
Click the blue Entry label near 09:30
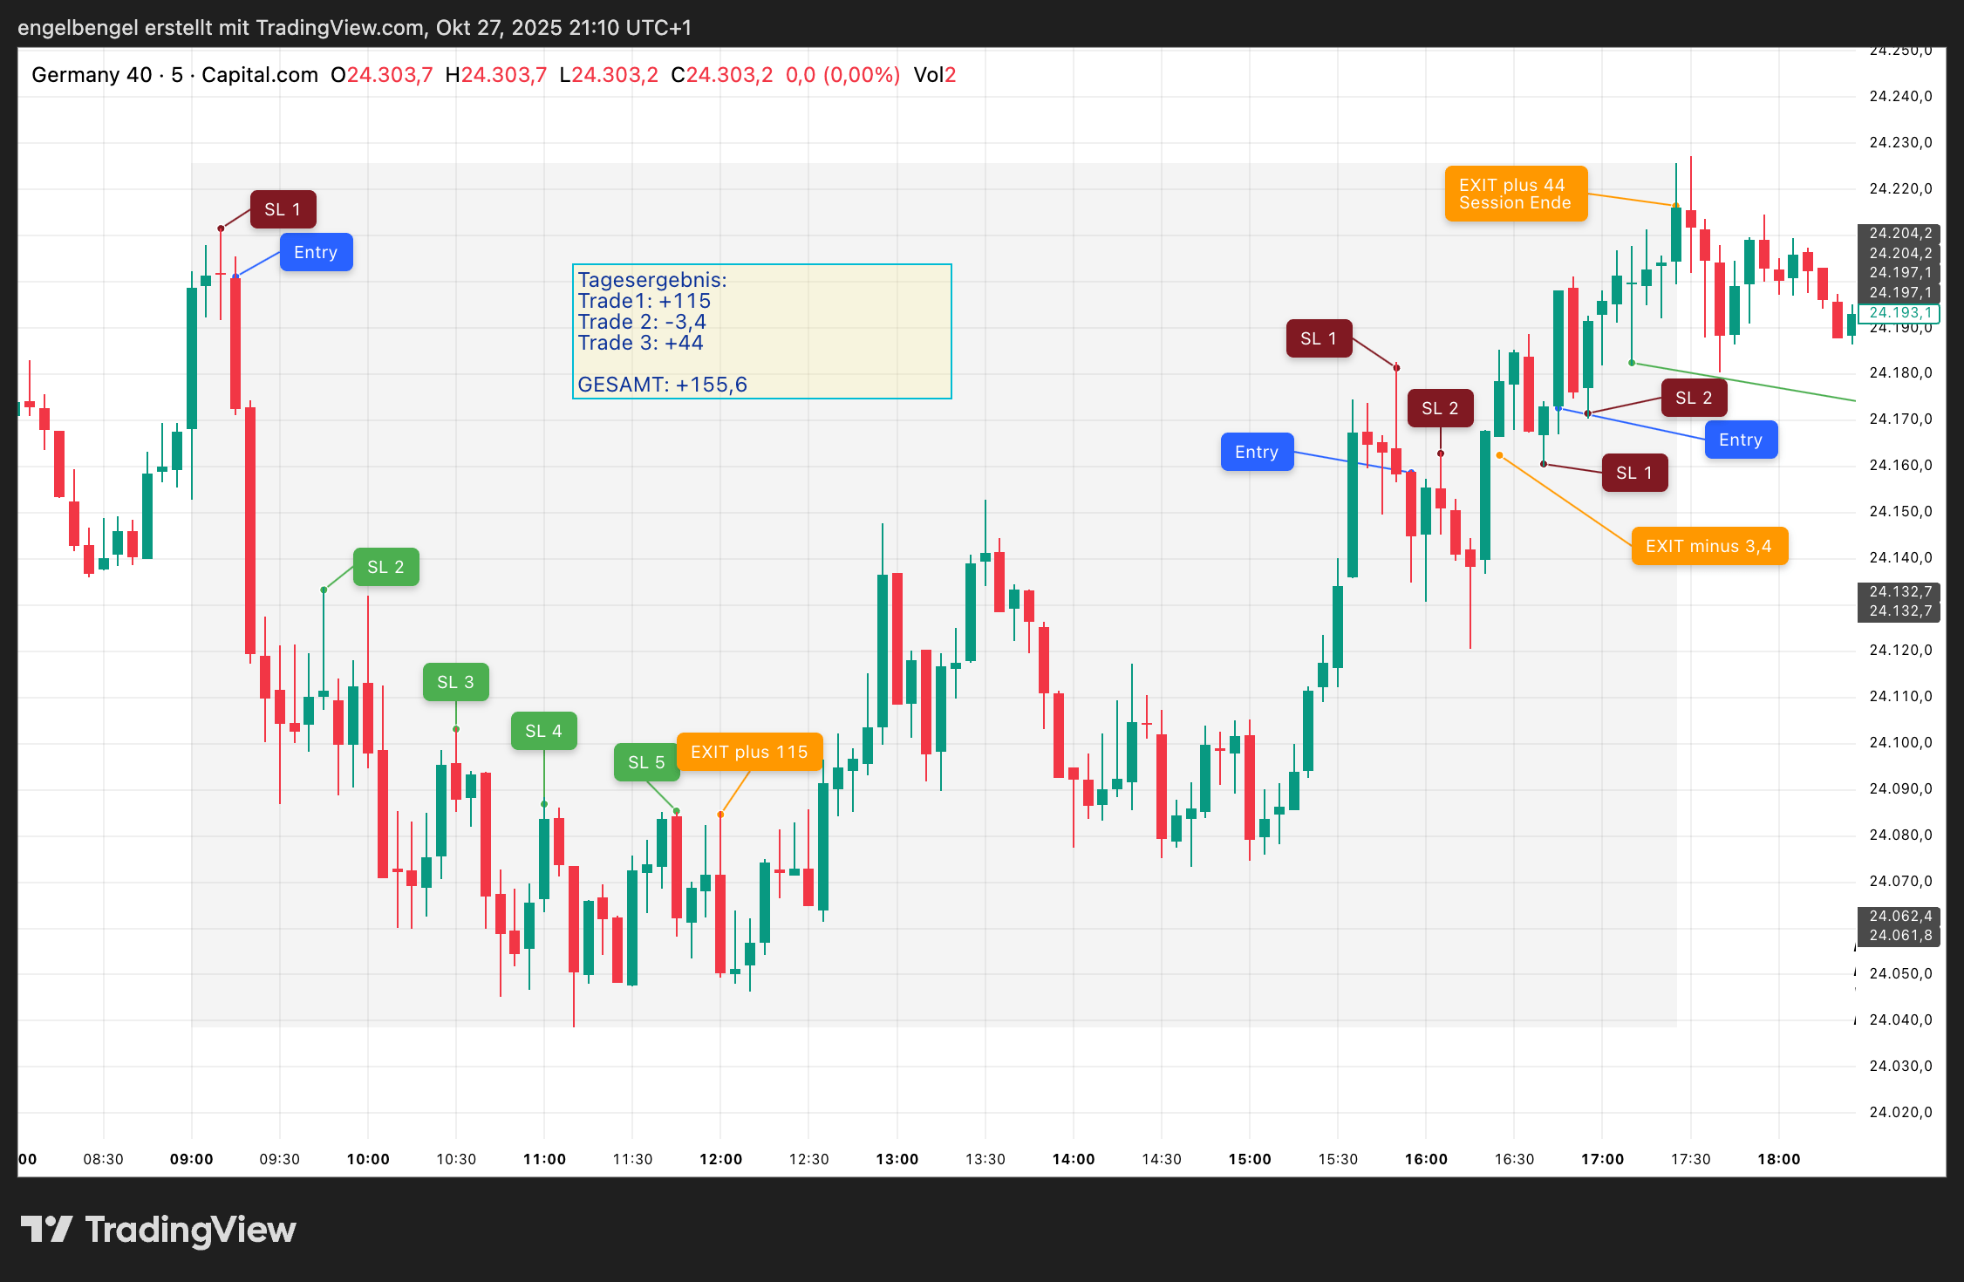tap(316, 252)
